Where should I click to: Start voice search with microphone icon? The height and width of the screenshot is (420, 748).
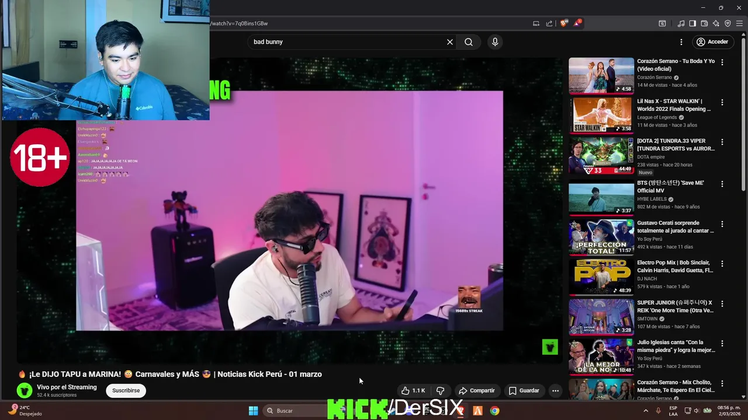(495, 42)
